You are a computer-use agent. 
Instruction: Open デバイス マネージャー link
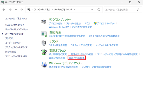click(106, 23)
